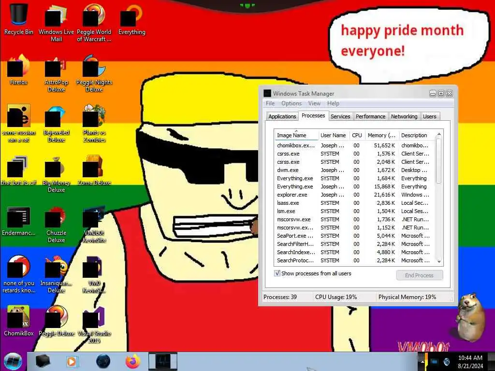495x371 pixels.
Task: Select Big Money Deluxe desktop icon
Action: click(x=56, y=174)
